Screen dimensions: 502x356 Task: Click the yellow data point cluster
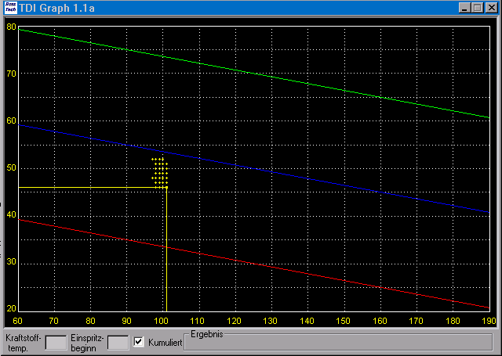(160, 172)
